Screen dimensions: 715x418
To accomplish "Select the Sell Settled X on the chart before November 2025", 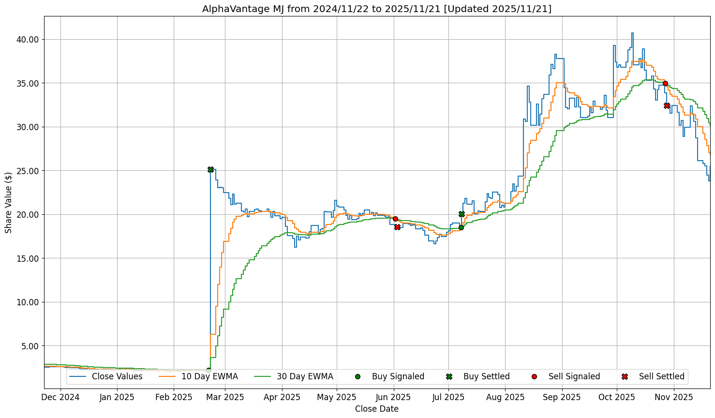I will coord(667,105).
